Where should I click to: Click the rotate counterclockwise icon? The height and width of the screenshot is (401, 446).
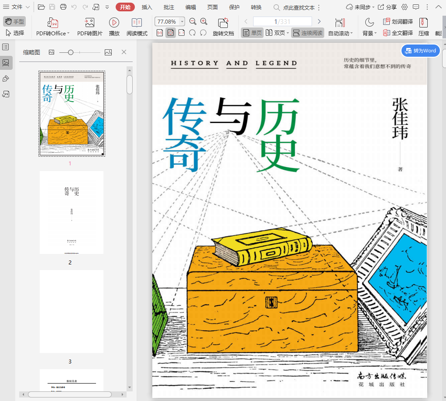coord(203,33)
